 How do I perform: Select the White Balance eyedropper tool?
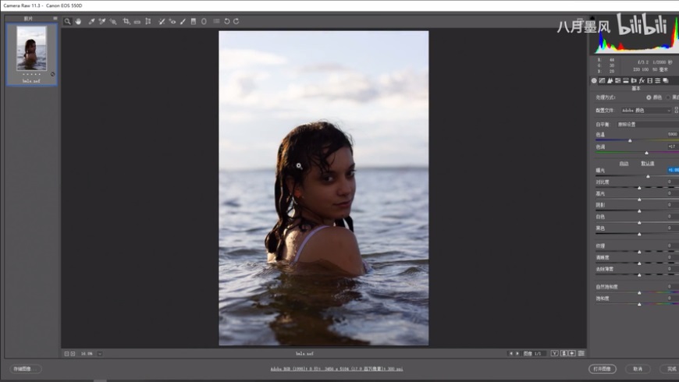[x=91, y=21]
